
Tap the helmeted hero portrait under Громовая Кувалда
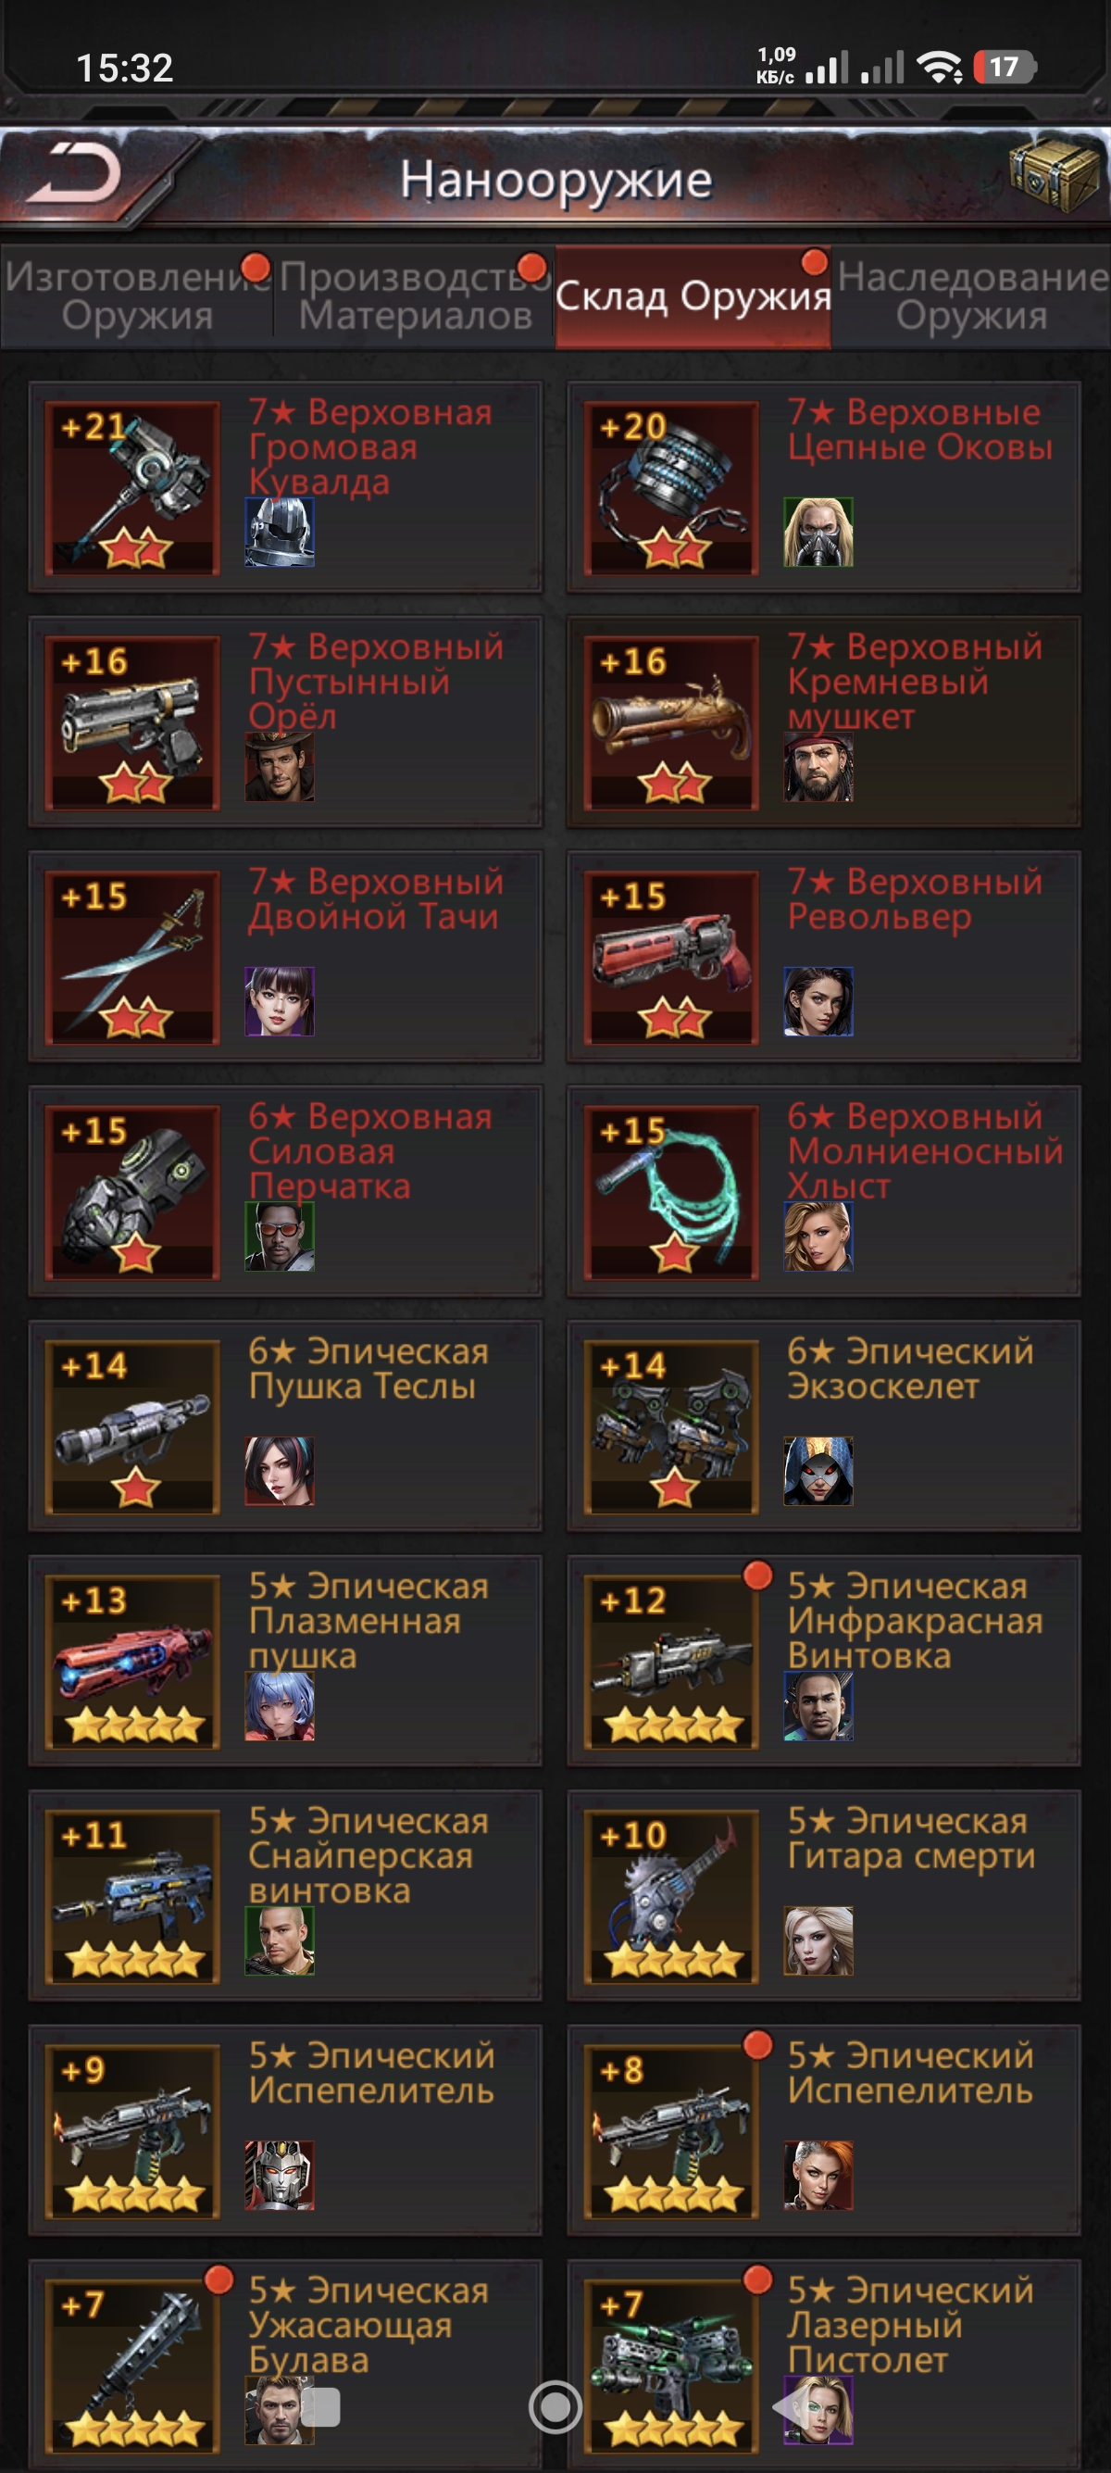[x=280, y=532]
